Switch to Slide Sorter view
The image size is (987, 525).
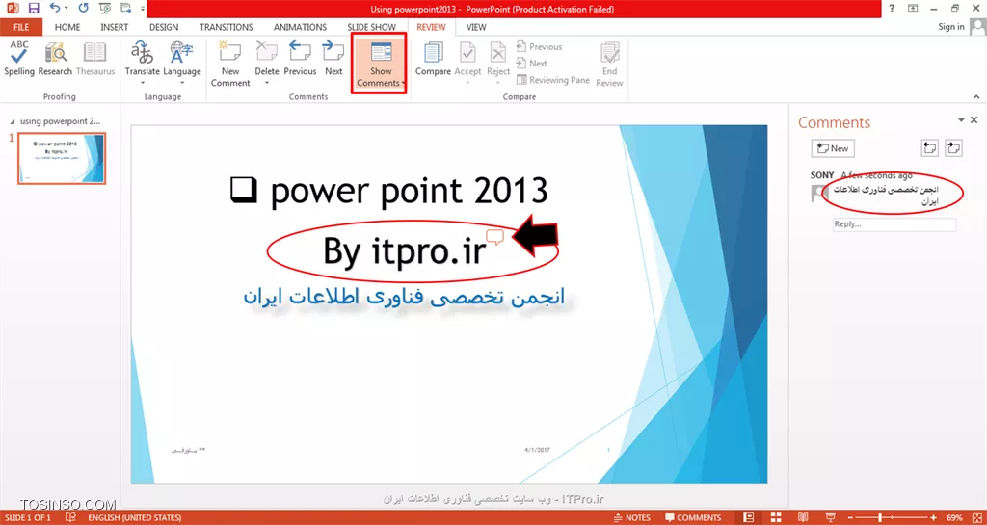click(776, 517)
